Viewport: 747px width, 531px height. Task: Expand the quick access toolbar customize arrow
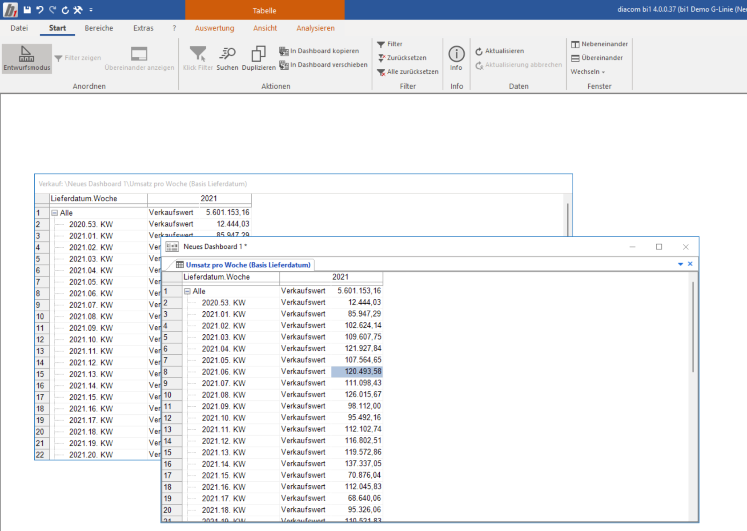91,9
